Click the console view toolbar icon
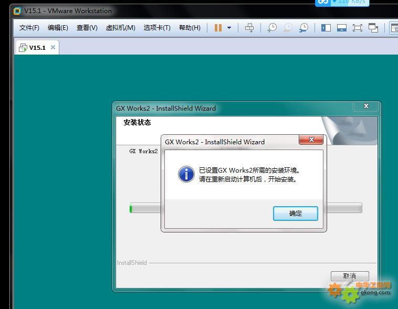This screenshot has width=398, height=309. pyautogui.click(x=394, y=28)
